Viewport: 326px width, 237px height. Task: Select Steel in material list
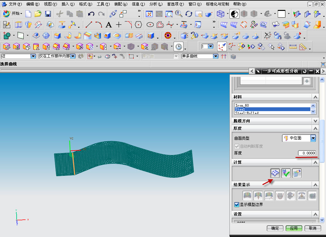coord(272,109)
